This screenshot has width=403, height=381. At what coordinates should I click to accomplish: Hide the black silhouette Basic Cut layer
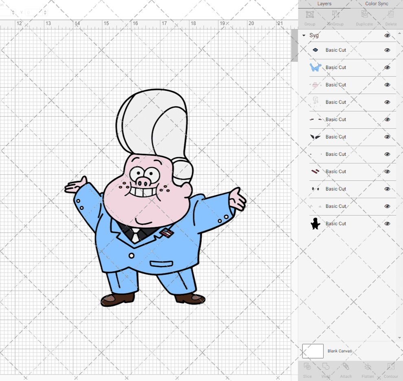point(387,223)
